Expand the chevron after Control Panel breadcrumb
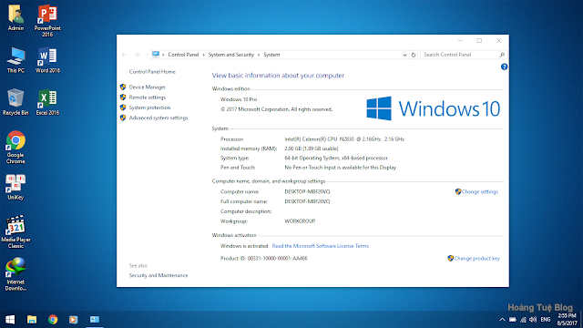Screen dimensions: 583x328 point(203,55)
